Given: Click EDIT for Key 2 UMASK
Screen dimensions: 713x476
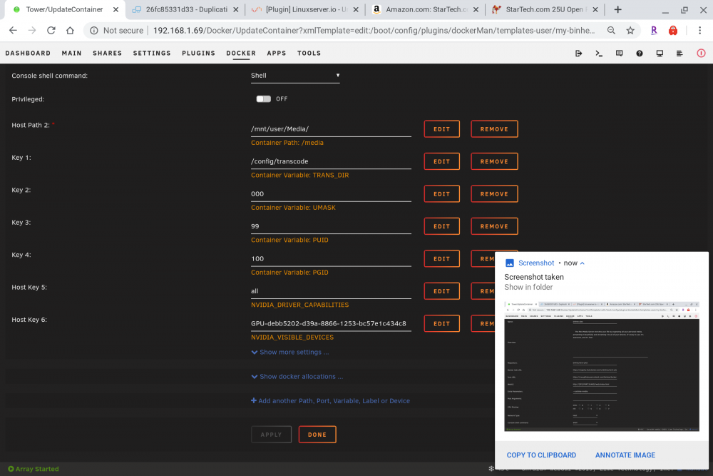Looking at the screenshot, I should (x=441, y=194).
